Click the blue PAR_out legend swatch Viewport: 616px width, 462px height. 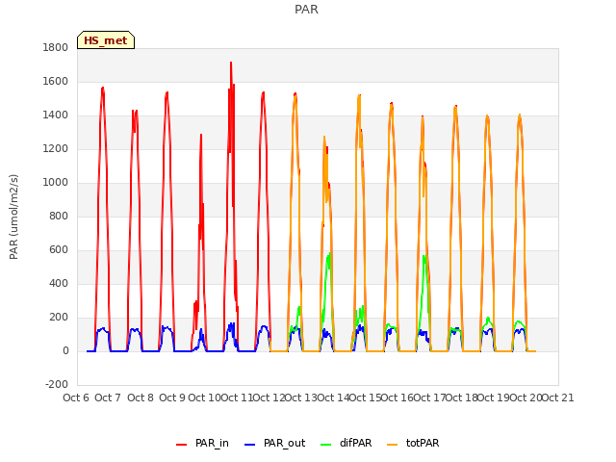coord(249,445)
